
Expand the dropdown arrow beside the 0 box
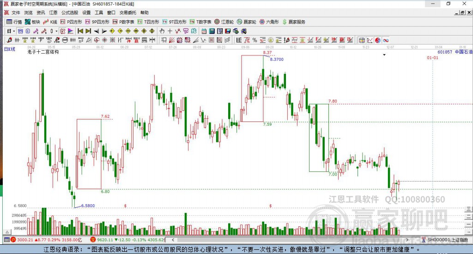(56, 31)
